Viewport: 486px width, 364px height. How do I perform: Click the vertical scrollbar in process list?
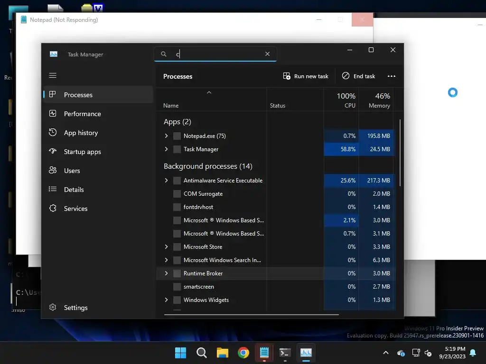point(400,153)
